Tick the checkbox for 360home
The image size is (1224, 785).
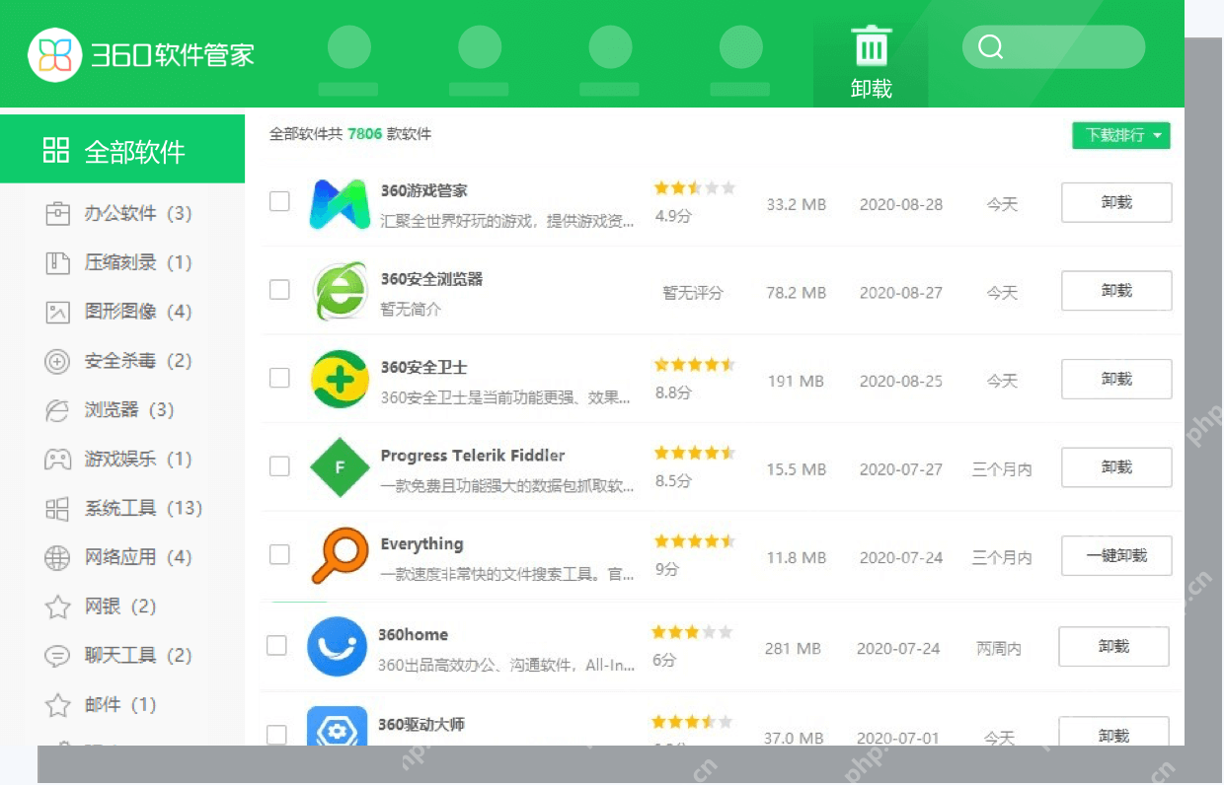(x=276, y=645)
